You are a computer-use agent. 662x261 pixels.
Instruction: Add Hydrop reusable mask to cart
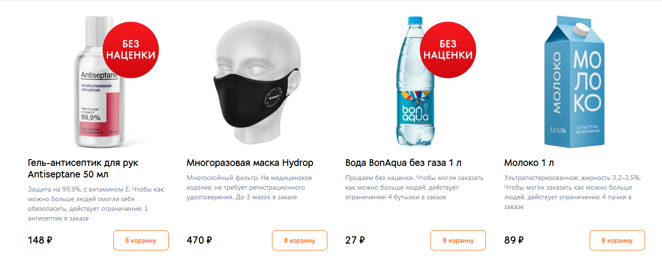(299, 240)
